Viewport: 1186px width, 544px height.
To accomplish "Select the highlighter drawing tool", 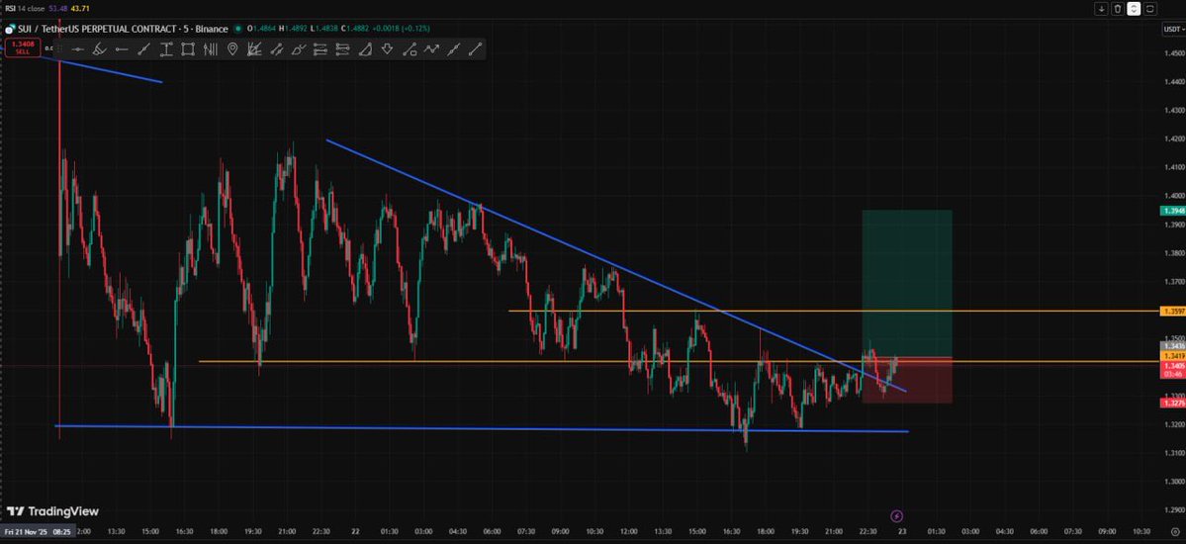I will 99,49.
